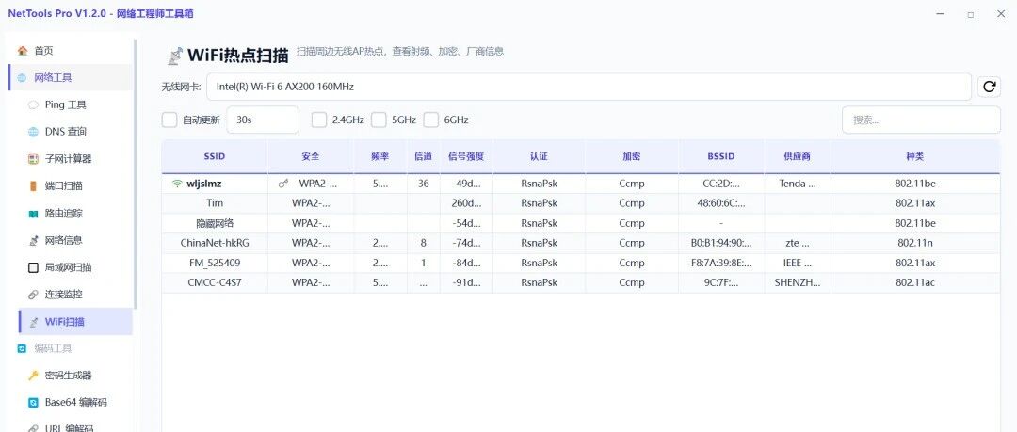Select the 隐藏网络 row
Viewport: 1017px width, 432px height.
pyautogui.click(x=580, y=223)
